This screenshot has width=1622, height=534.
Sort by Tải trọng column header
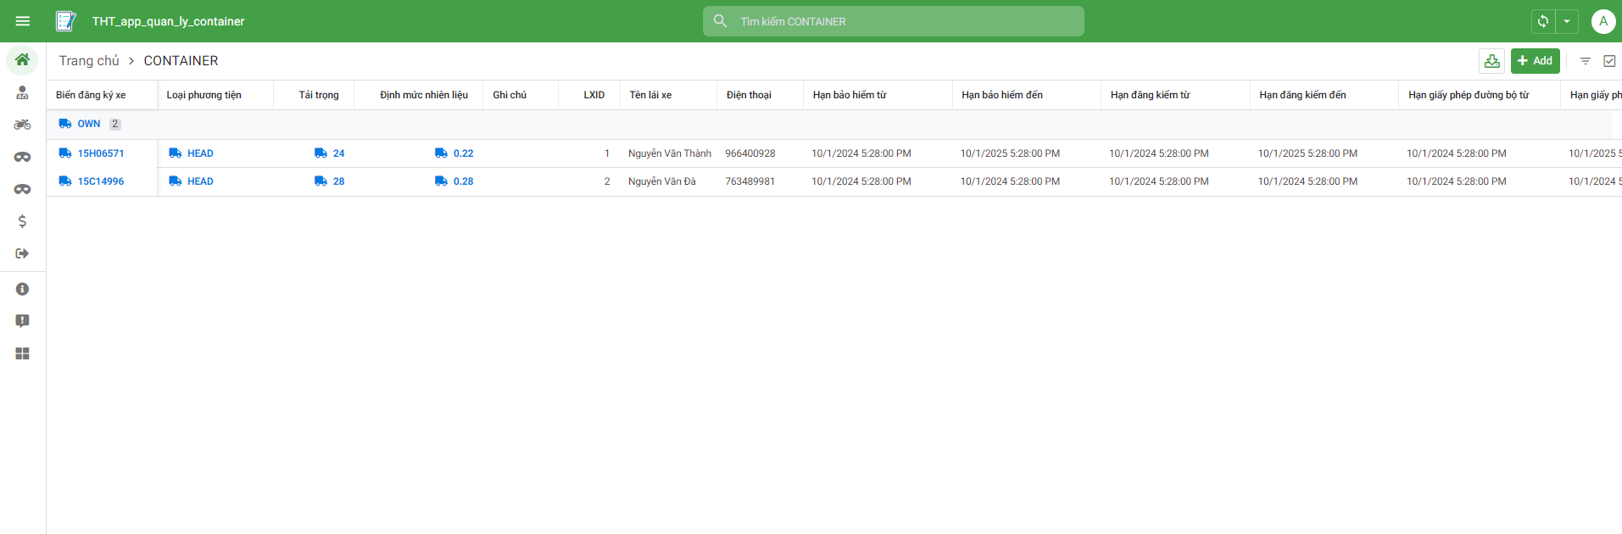click(318, 95)
